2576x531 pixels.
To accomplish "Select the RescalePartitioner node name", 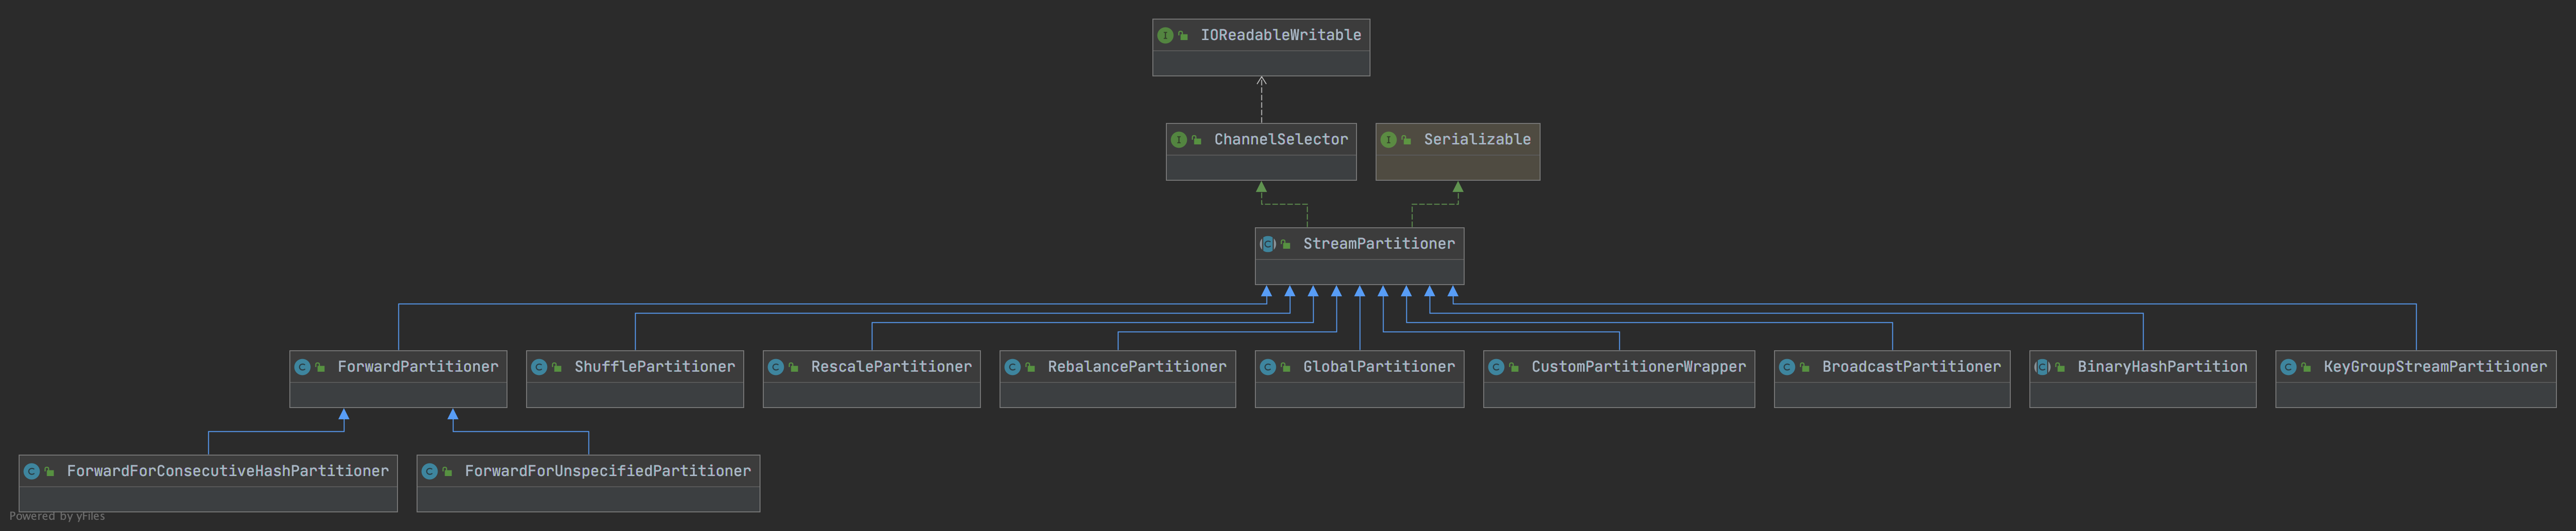I will point(891,367).
